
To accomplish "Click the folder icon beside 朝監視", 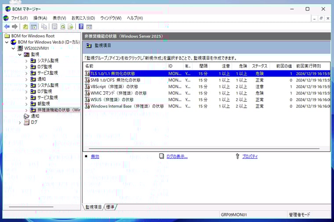I will [x=33, y=104].
